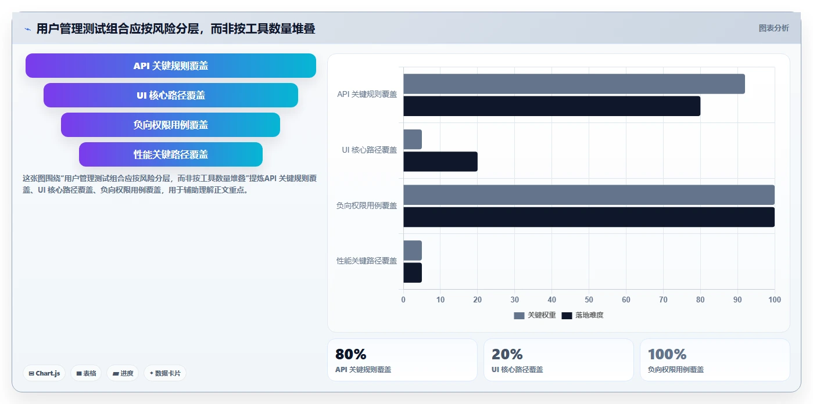Select the 性能关键路径覆盖 funnel layer
Viewport: 813px width, 404px height.
point(171,154)
